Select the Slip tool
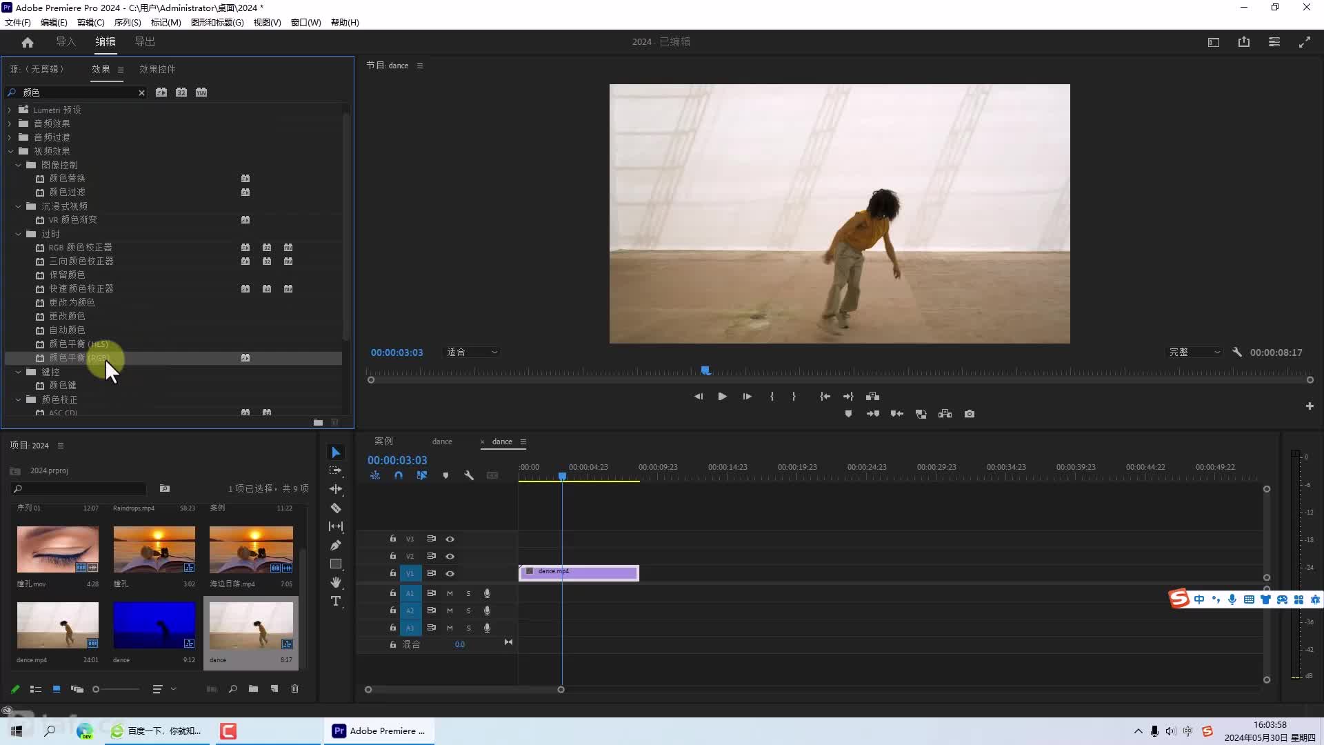 coord(336,526)
